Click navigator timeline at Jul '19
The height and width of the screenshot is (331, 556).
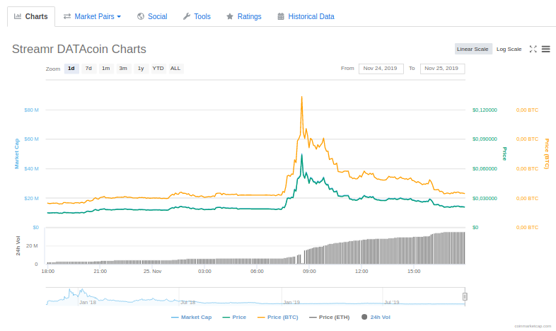tap(392, 302)
